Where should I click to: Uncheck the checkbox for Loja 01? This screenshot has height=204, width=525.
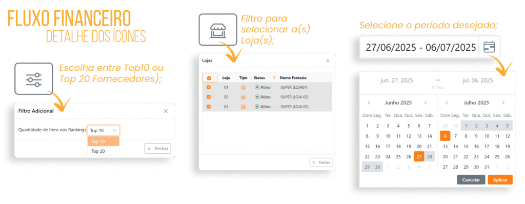209,88
